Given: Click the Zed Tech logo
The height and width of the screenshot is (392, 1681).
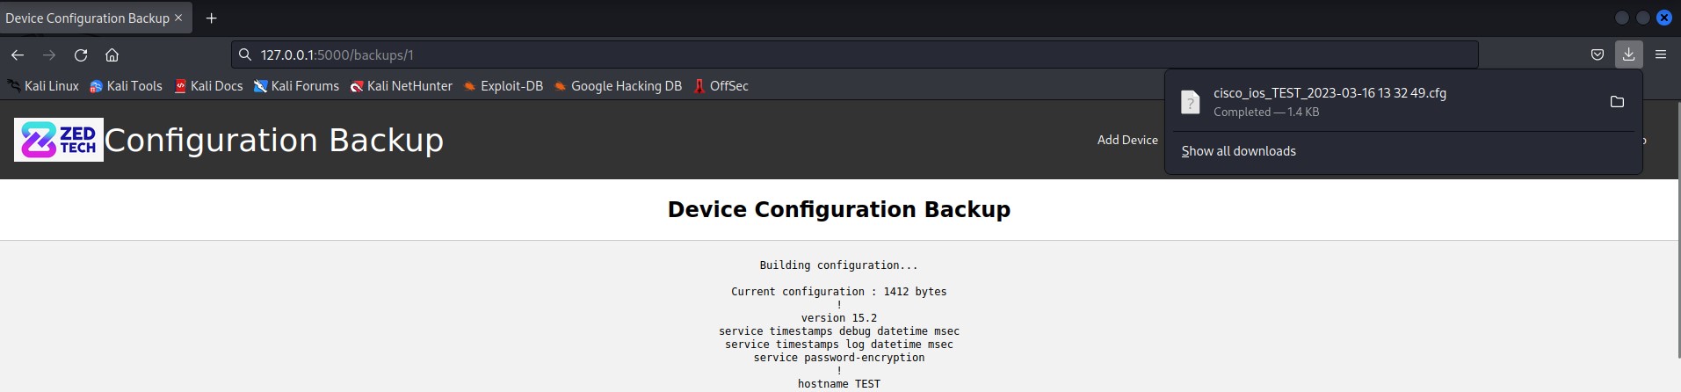Looking at the screenshot, I should [x=59, y=140].
